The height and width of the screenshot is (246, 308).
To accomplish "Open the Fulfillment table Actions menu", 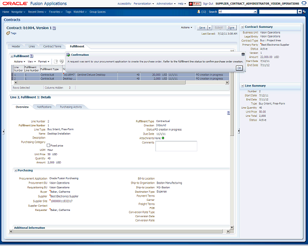I will pyautogui.click(x=19, y=61).
